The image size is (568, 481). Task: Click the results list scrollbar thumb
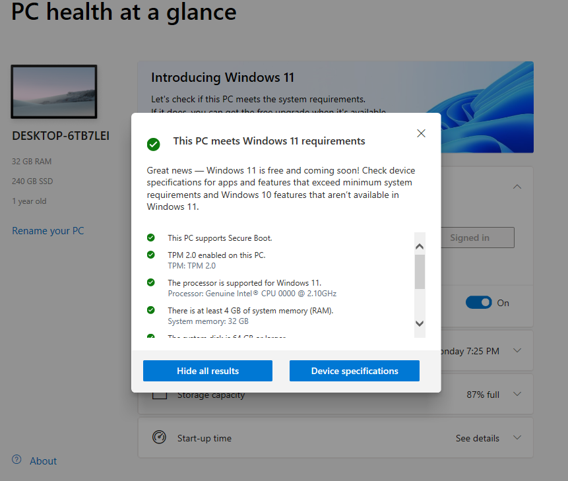pos(420,272)
